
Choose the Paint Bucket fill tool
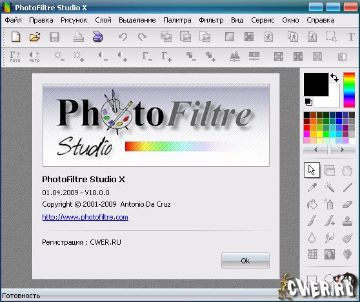coord(312,204)
